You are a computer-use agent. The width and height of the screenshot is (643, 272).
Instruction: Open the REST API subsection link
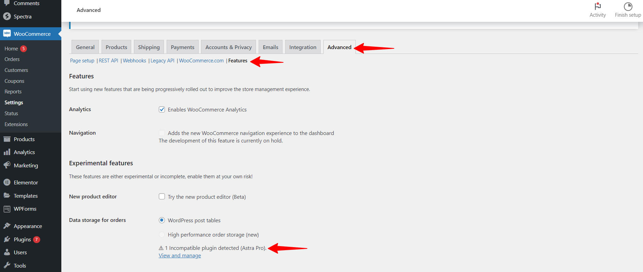point(108,61)
